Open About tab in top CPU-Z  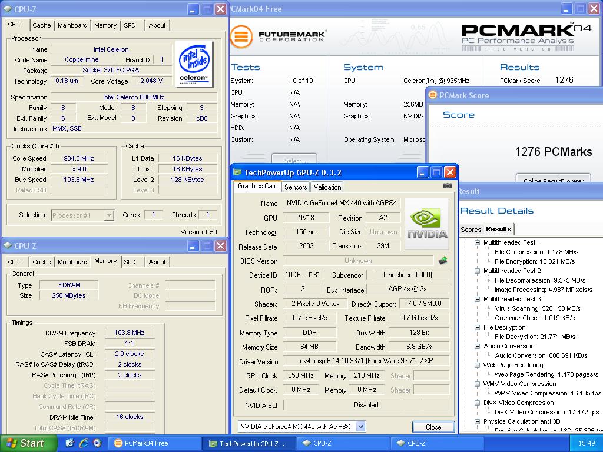click(x=157, y=25)
